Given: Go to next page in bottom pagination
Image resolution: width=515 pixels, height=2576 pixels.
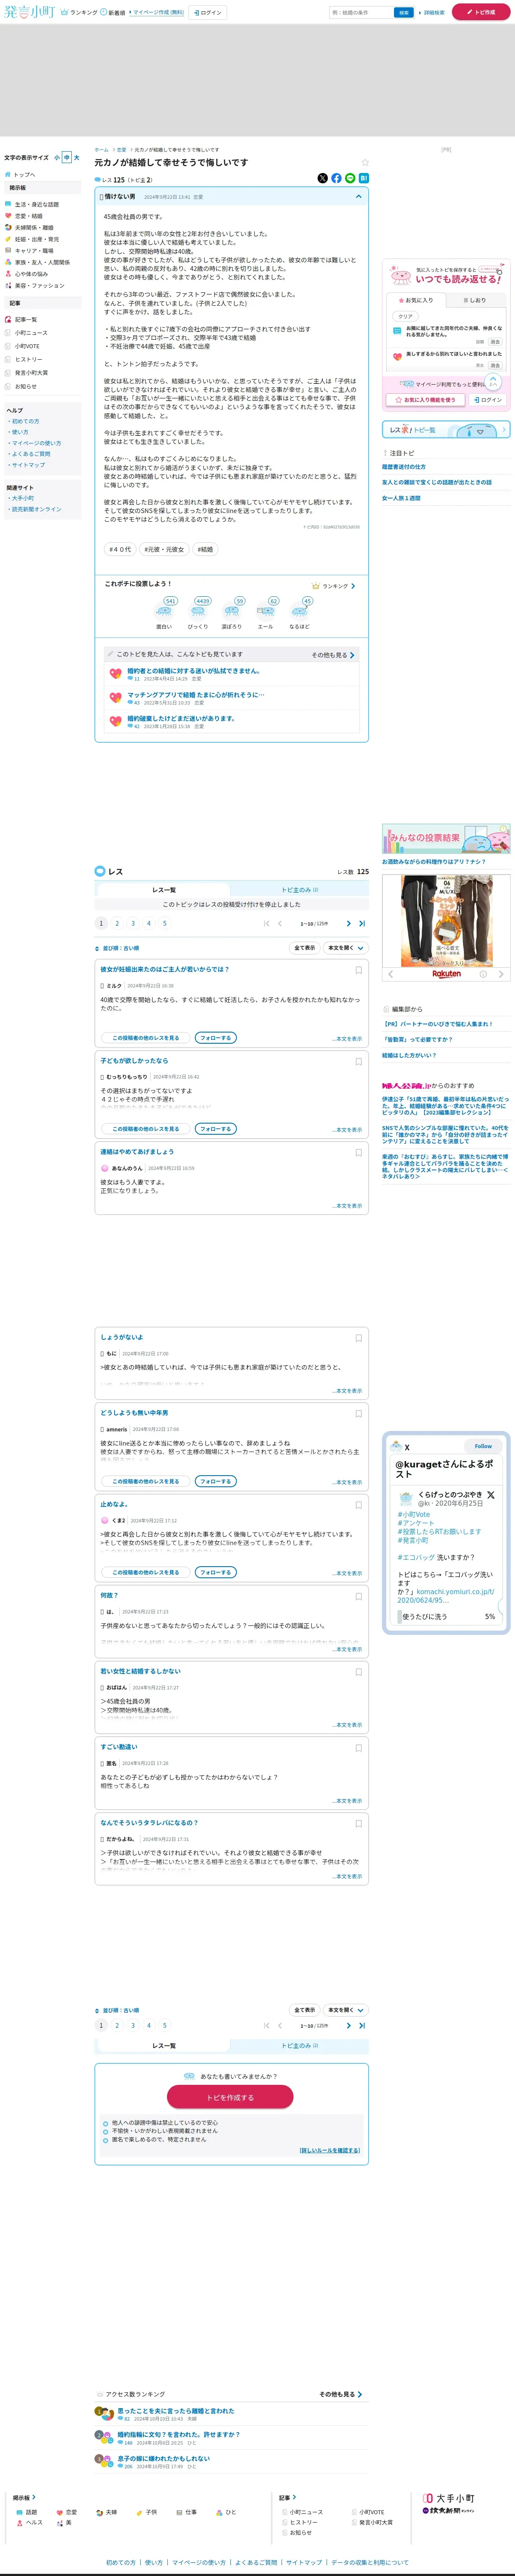Looking at the screenshot, I should coord(348,2026).
